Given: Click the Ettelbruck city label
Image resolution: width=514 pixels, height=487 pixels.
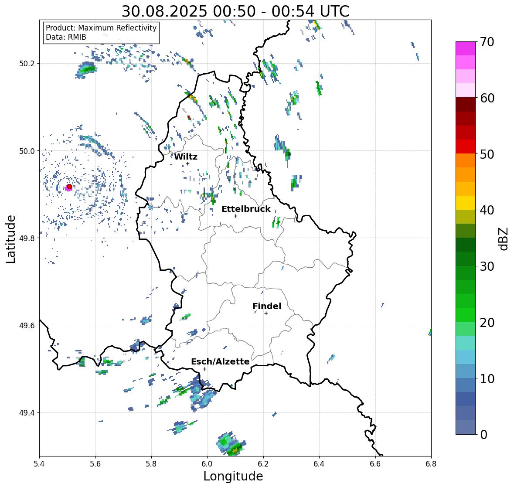Looking at the screenshot, I should pos(246,209).
